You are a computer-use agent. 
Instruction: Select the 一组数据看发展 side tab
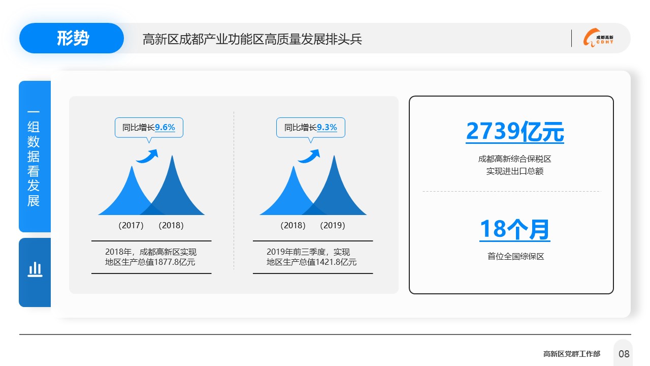(x=35, y=157)
